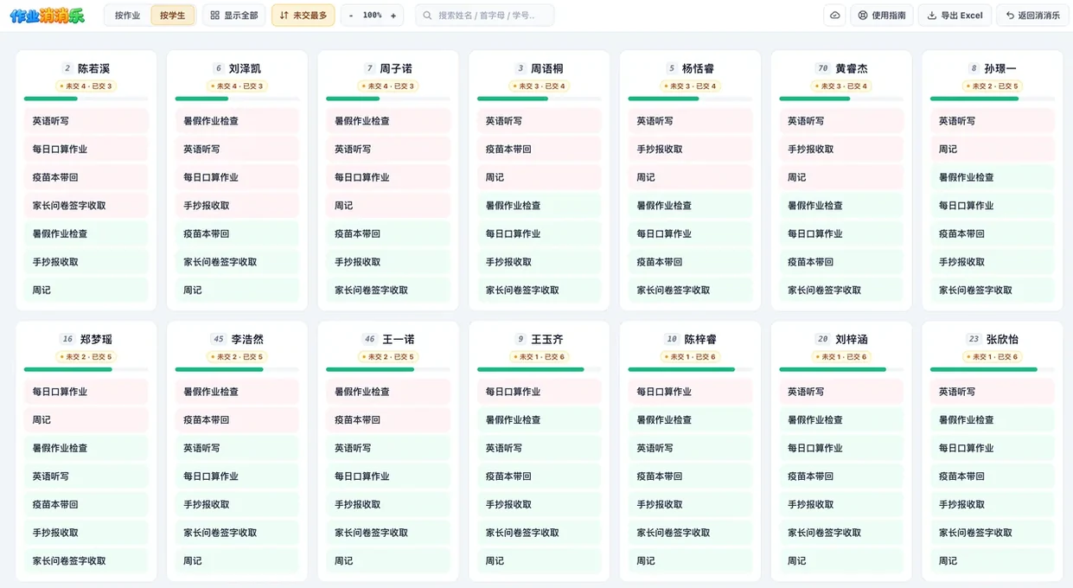Export data with 导出 Excel

(955, 16)
